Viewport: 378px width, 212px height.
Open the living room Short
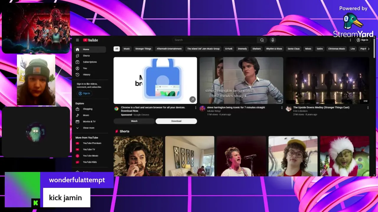pyautogui.click(x=190, y=156)
